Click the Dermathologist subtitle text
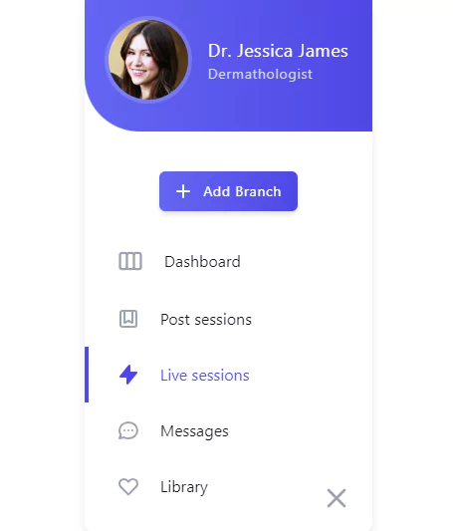Screen dimensions: 453x531 point(260,74)
